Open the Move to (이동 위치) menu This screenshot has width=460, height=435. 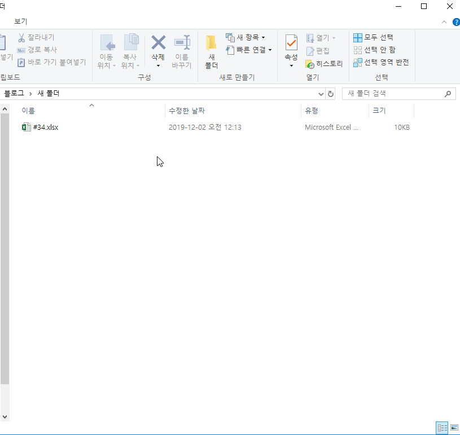[107, 52]
